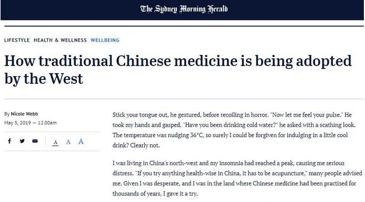
Task: Click 'Clearly not.' ending the first paragraph
Action: click(145, 145)
